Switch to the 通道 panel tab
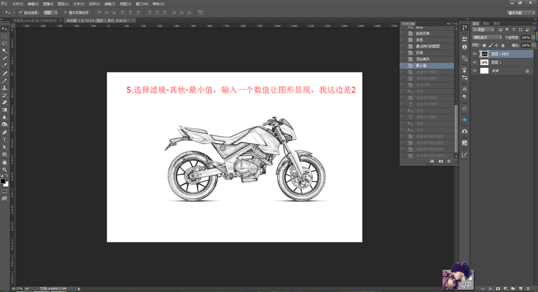 pyautogui.click(x=486, y=24)
